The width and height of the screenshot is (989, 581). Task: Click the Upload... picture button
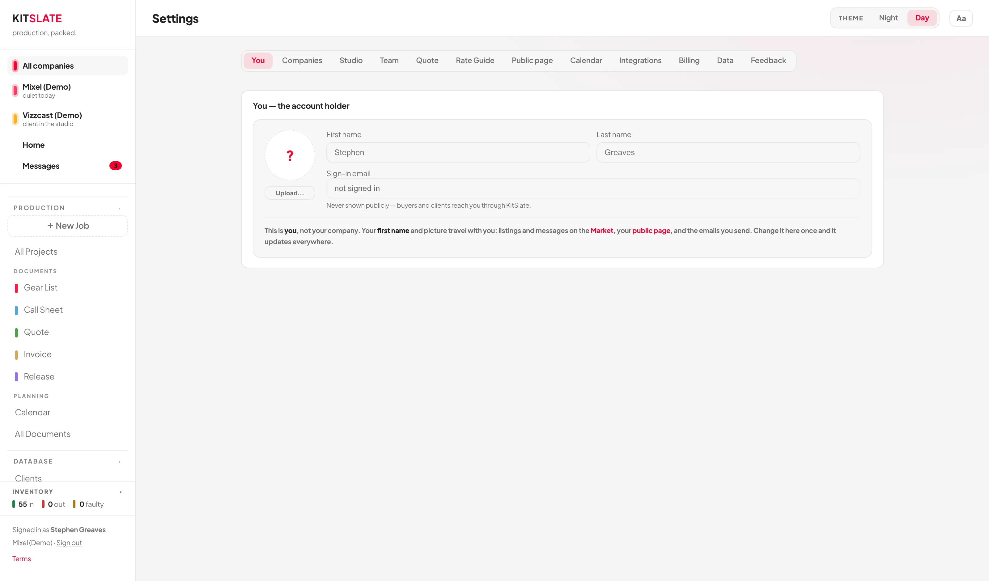point(290,193)
